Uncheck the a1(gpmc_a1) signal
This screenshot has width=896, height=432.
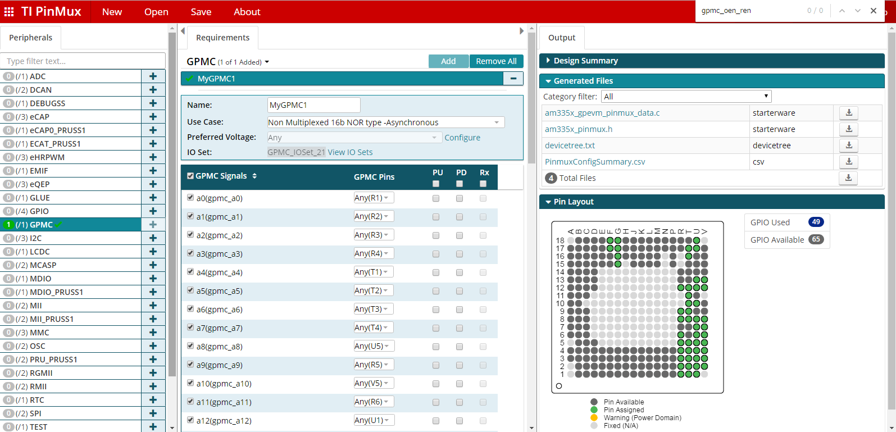tap(190, 216)
